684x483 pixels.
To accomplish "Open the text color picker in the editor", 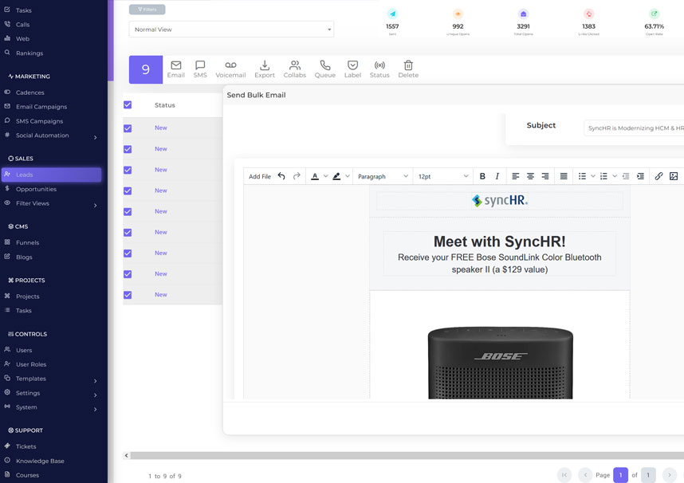I will click(x=316, y=176).
